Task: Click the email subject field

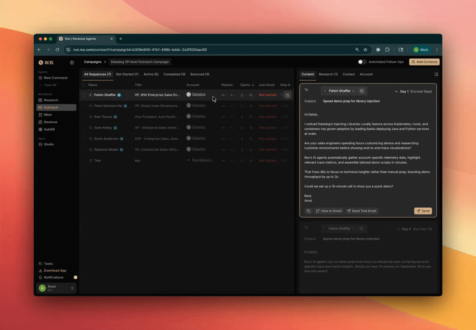Action: click(x=351, y=101)
